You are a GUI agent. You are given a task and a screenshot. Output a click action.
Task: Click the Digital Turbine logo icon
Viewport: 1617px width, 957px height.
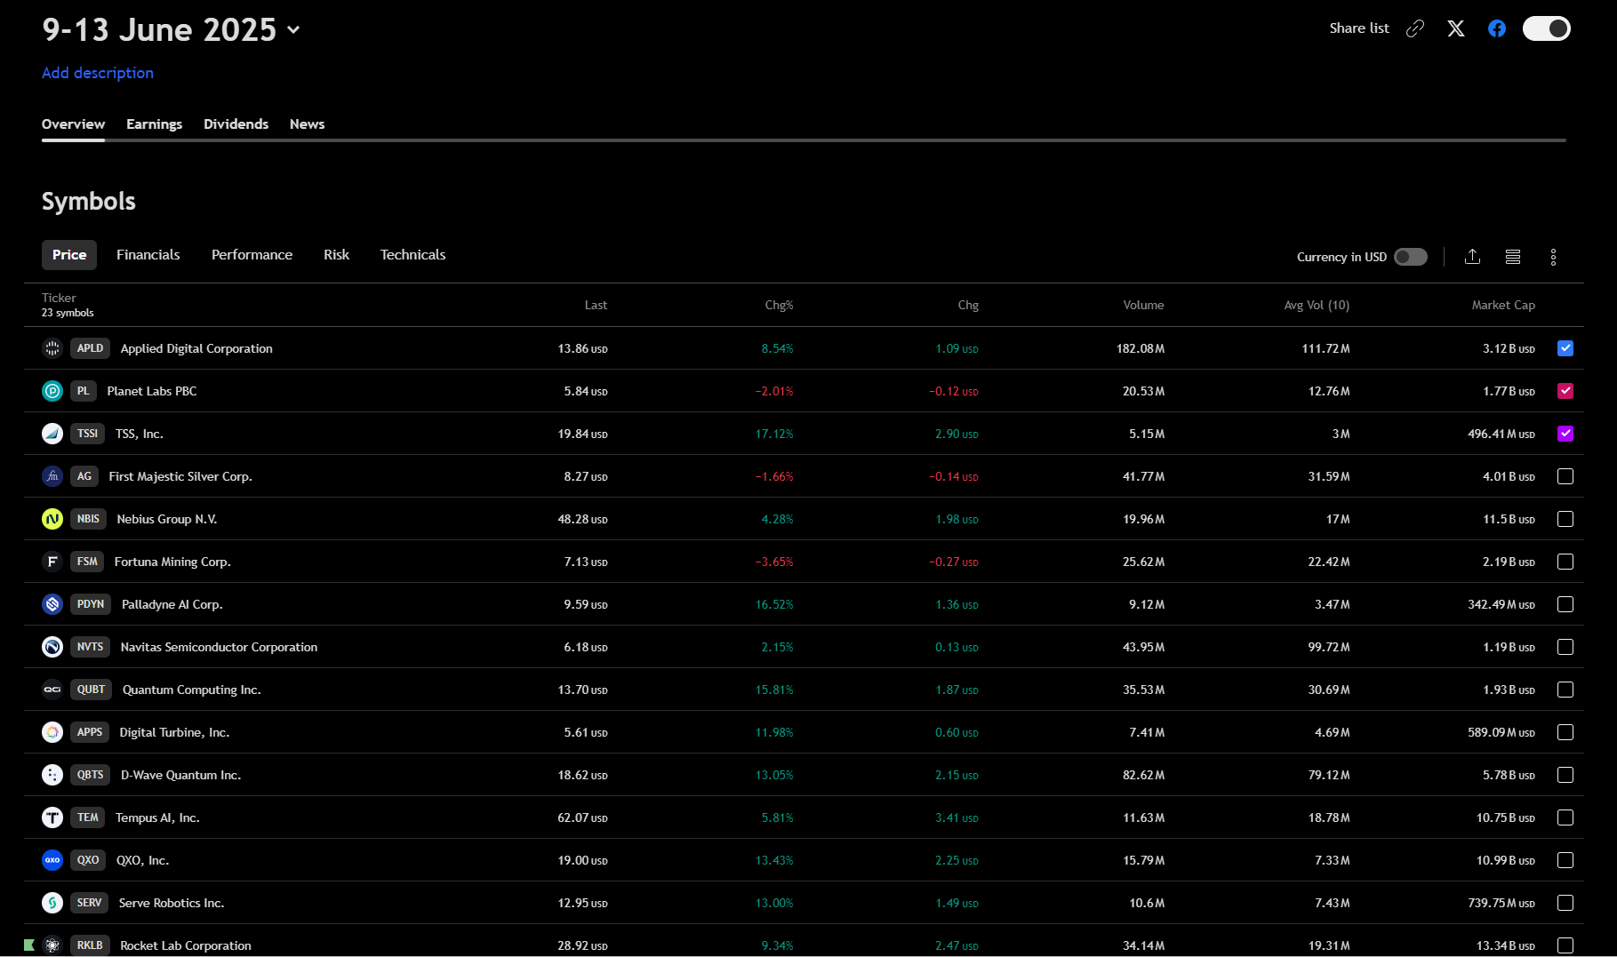point(52,732)
